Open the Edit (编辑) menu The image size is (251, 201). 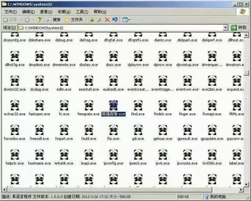point(28,12)
